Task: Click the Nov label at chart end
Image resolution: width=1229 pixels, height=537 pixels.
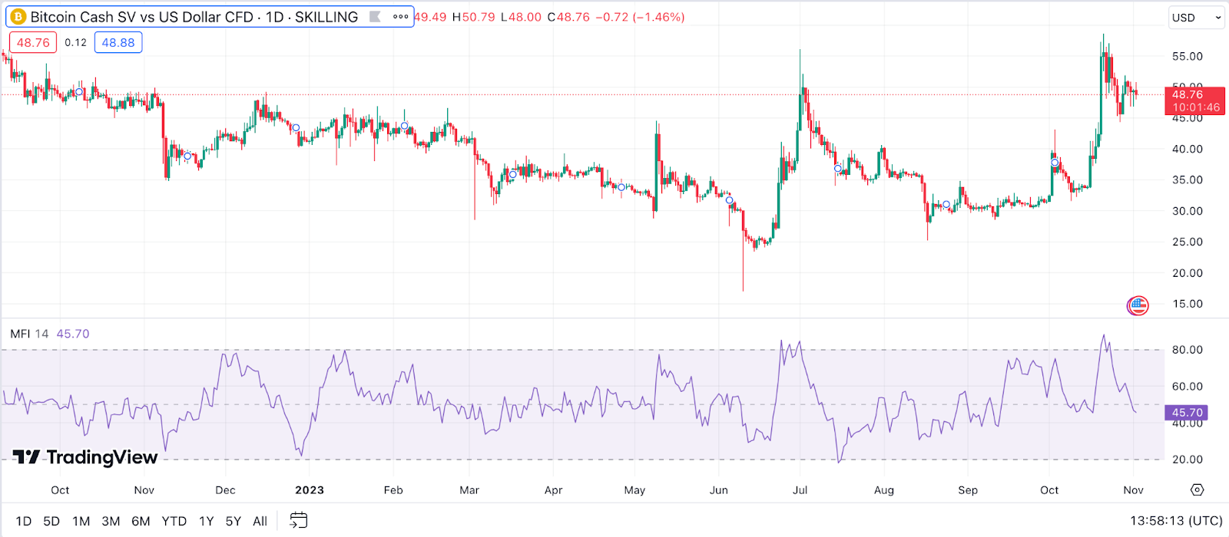Action: pyautogui.click(x=1134, y=490)
